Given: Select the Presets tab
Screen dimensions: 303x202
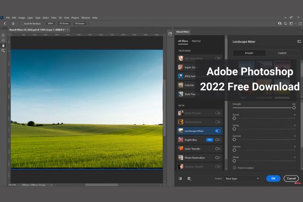Looking at the screenshot, I should [x=249, y=53].
